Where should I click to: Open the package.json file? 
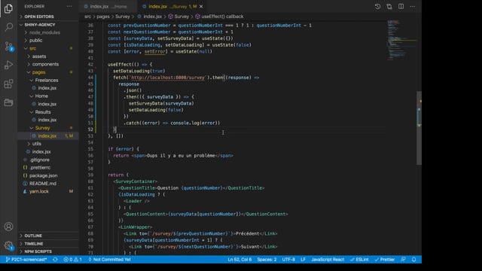pos(43,175)
